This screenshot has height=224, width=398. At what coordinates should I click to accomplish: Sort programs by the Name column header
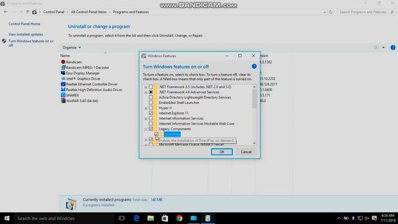click(x=65, y=55)
